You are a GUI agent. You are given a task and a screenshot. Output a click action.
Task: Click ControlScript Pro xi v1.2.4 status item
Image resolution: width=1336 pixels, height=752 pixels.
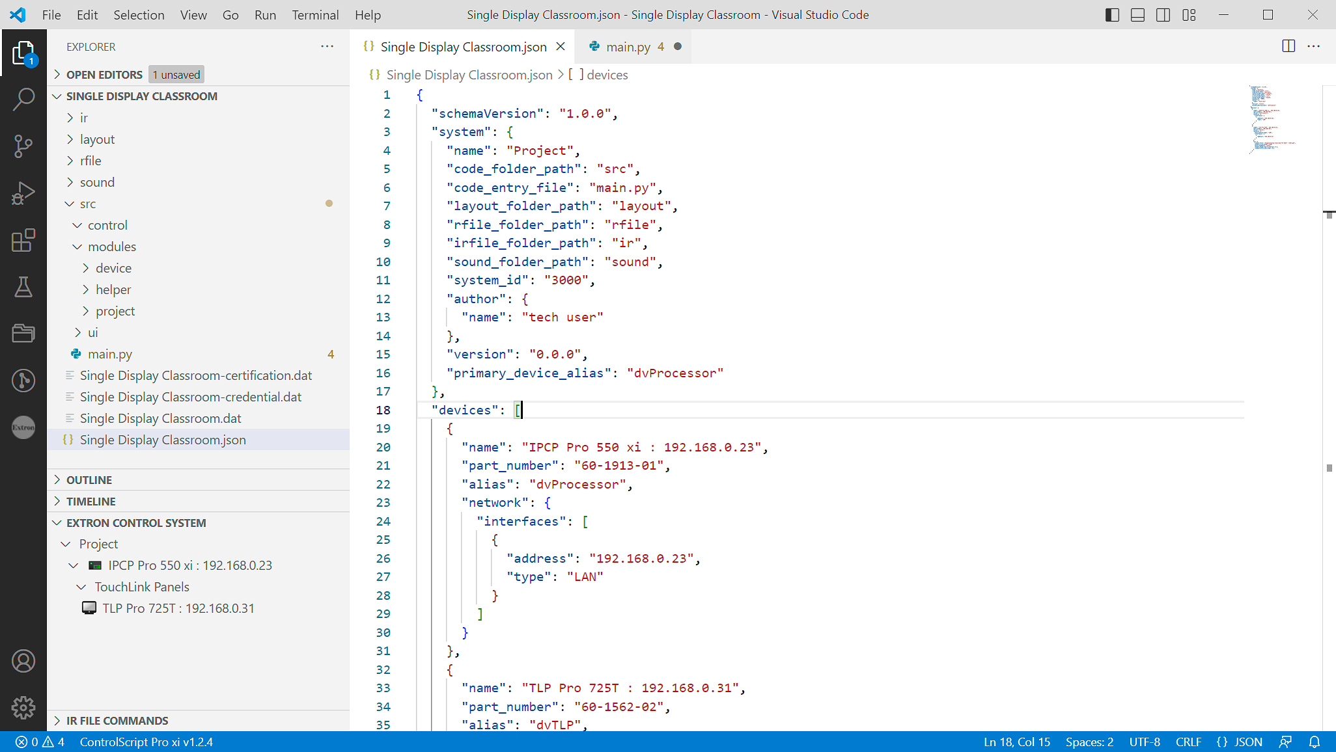click(146, 742)
